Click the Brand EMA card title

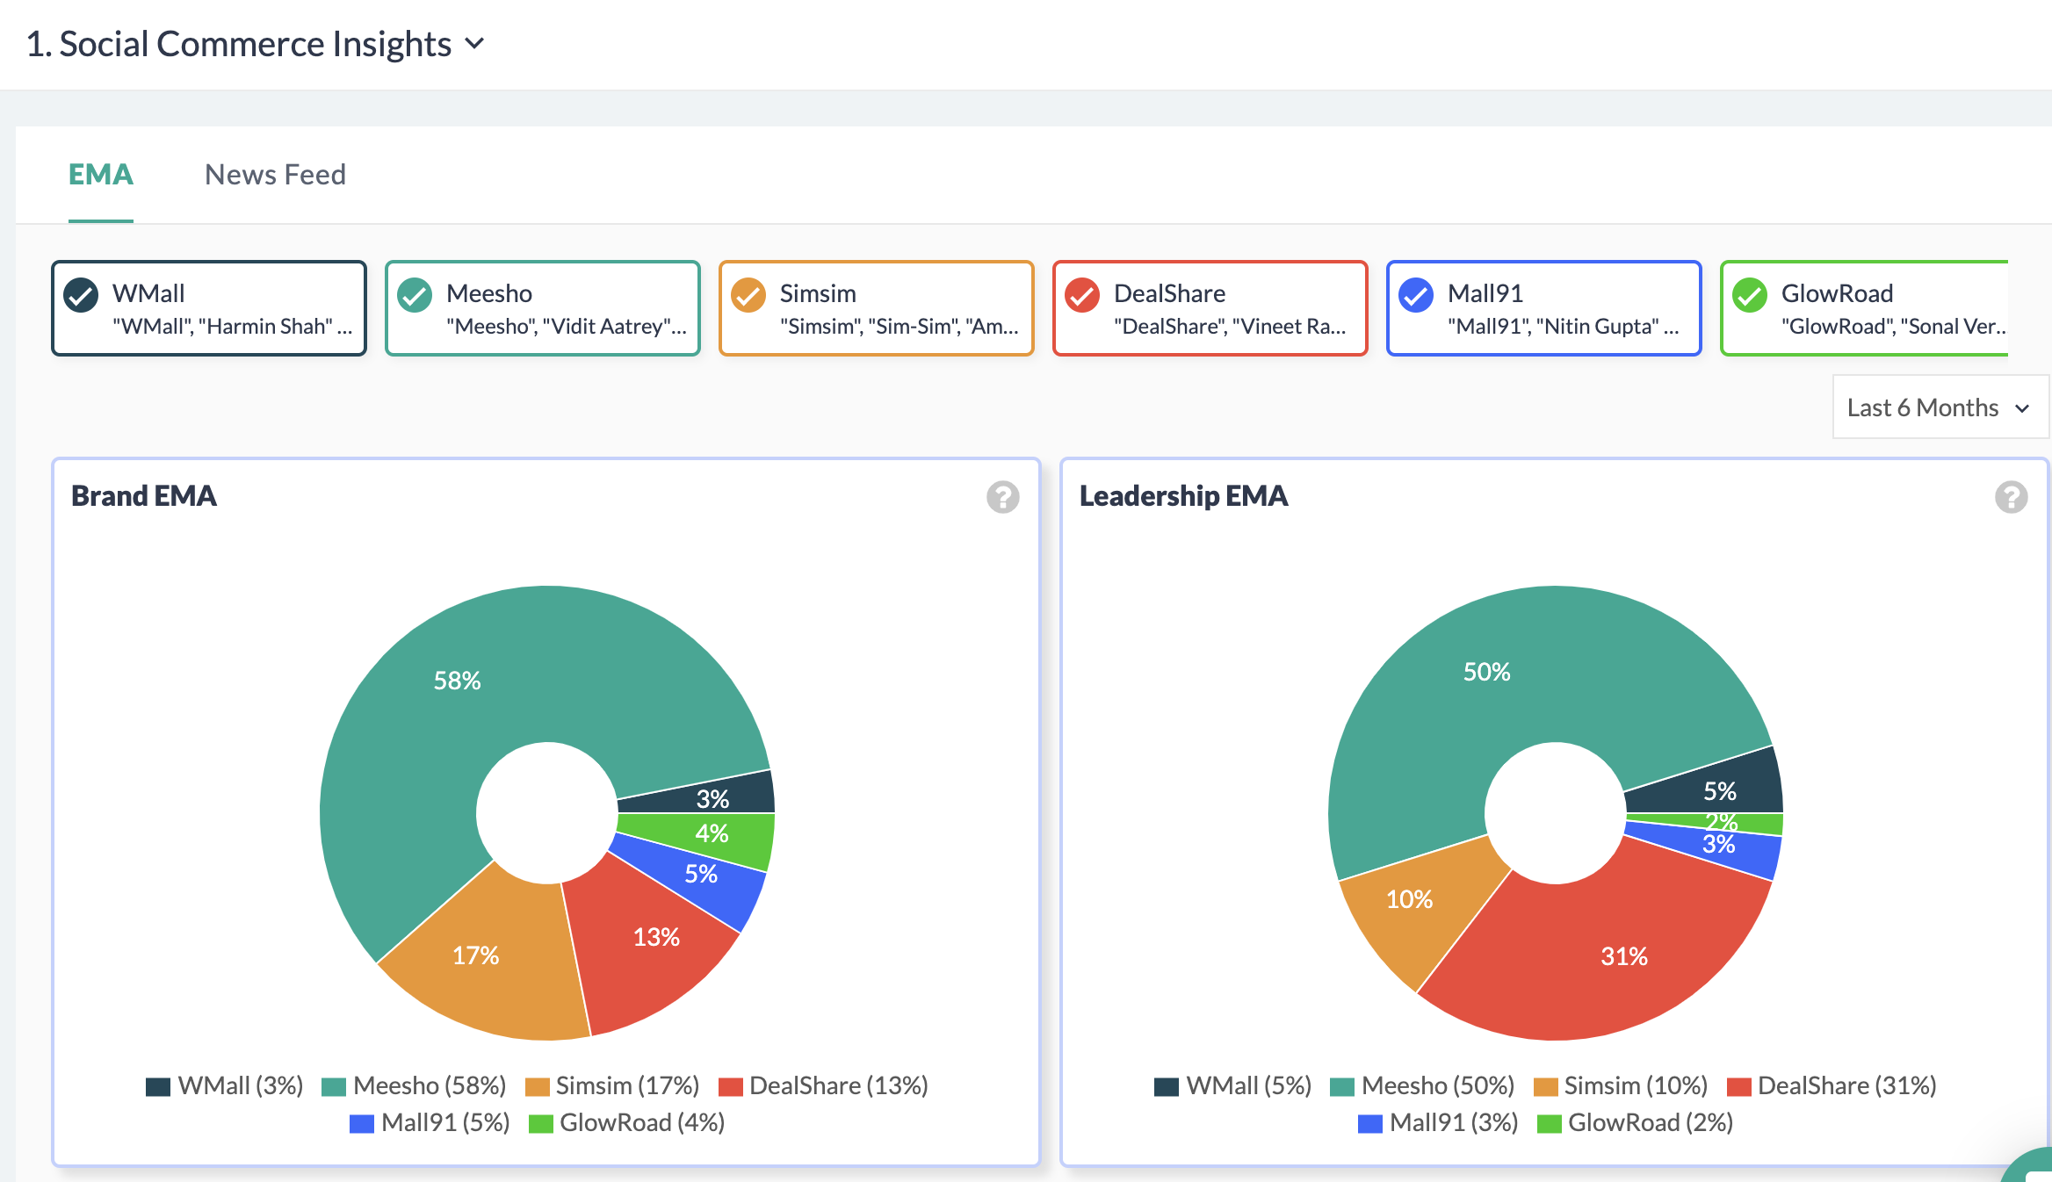pos(144,496)
